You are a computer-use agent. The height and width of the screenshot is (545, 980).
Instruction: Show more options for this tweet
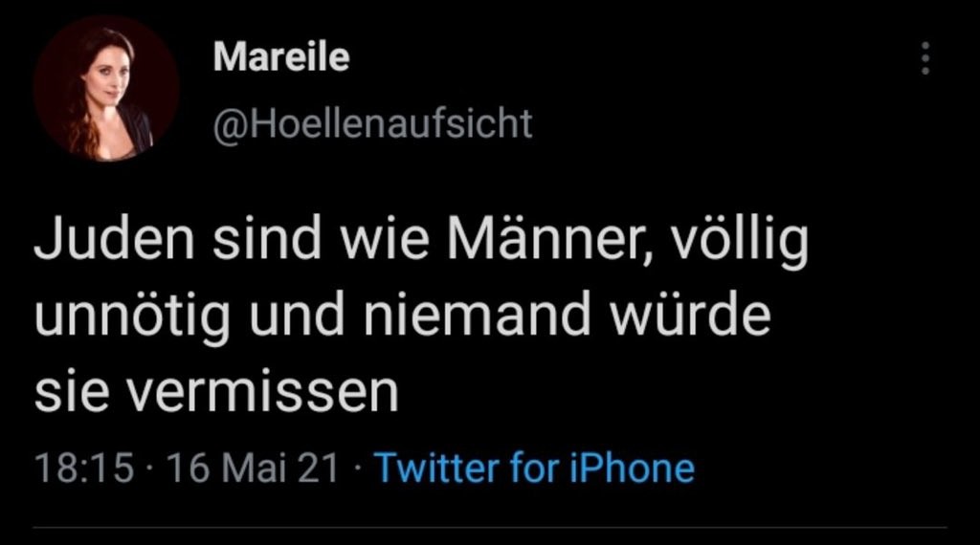click(x=924, y=58)
